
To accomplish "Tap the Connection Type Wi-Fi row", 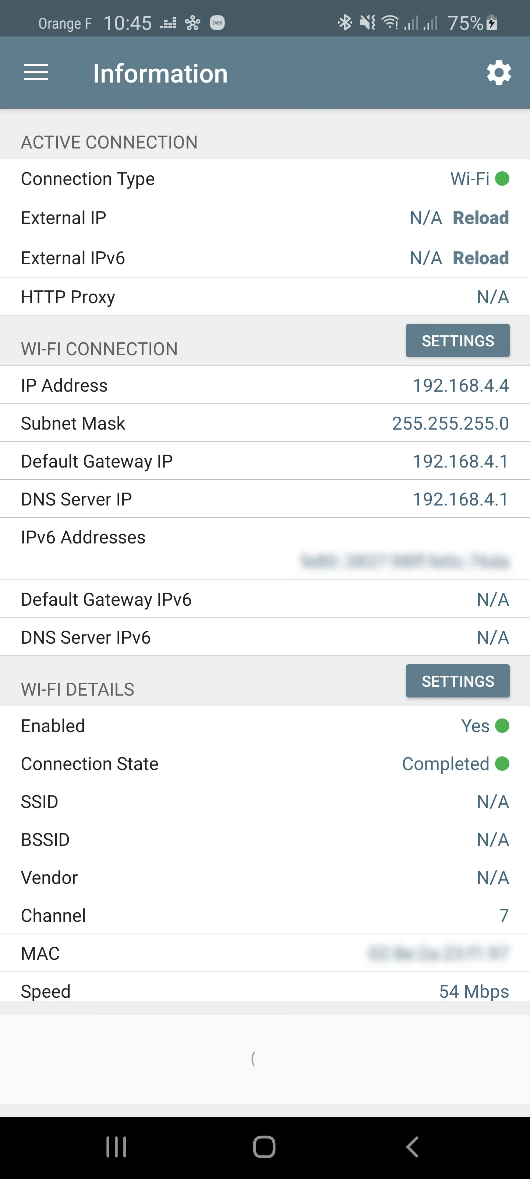I will (265, 178).
